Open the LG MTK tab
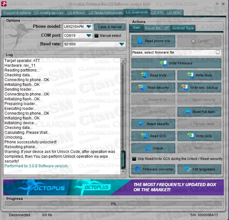Viewport: 229px width, 220px height. 157,13
